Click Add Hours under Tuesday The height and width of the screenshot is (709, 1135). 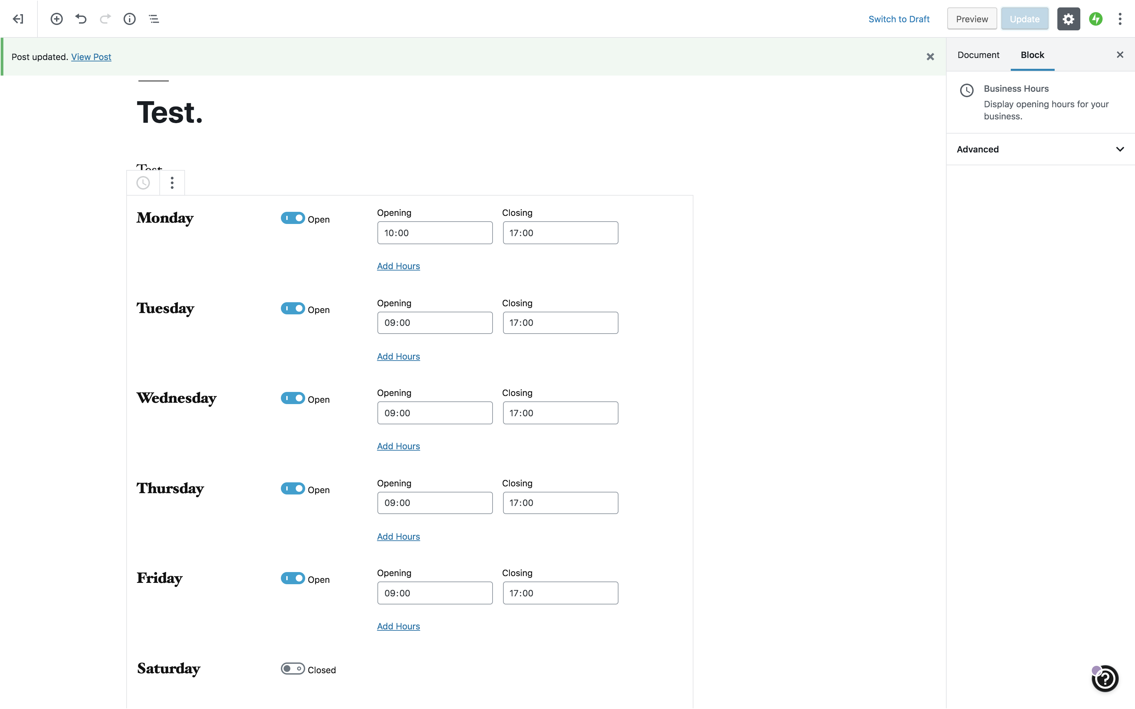tap(398, 357)
